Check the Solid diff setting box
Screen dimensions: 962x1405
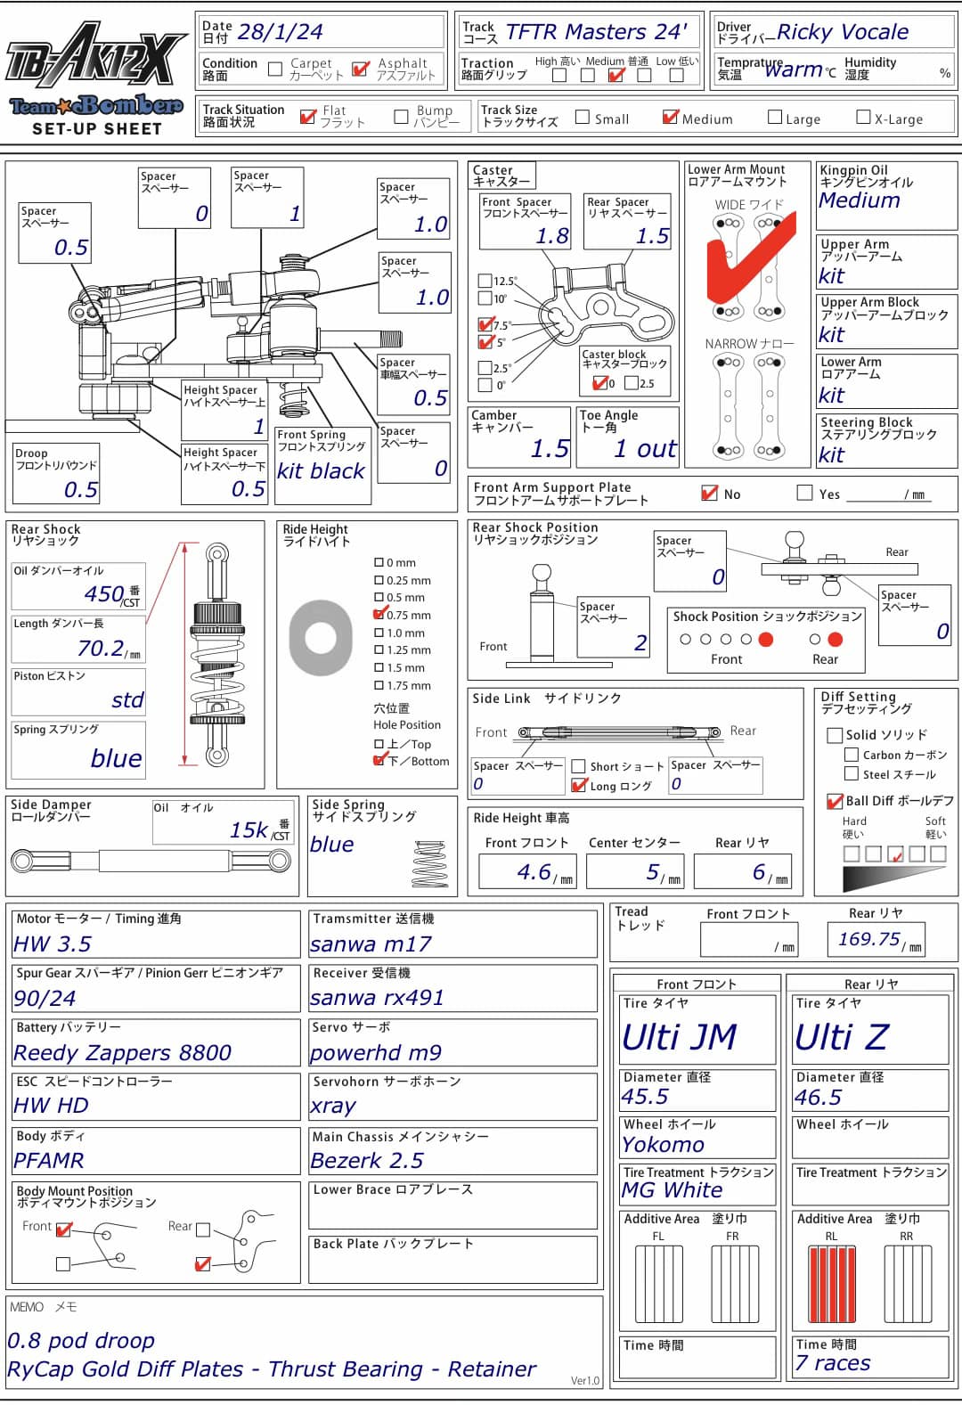tap(835, 735)
